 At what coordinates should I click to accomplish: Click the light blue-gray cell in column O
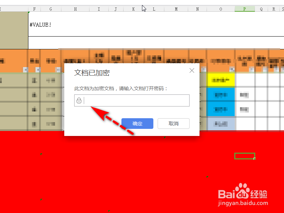[221, 124]
